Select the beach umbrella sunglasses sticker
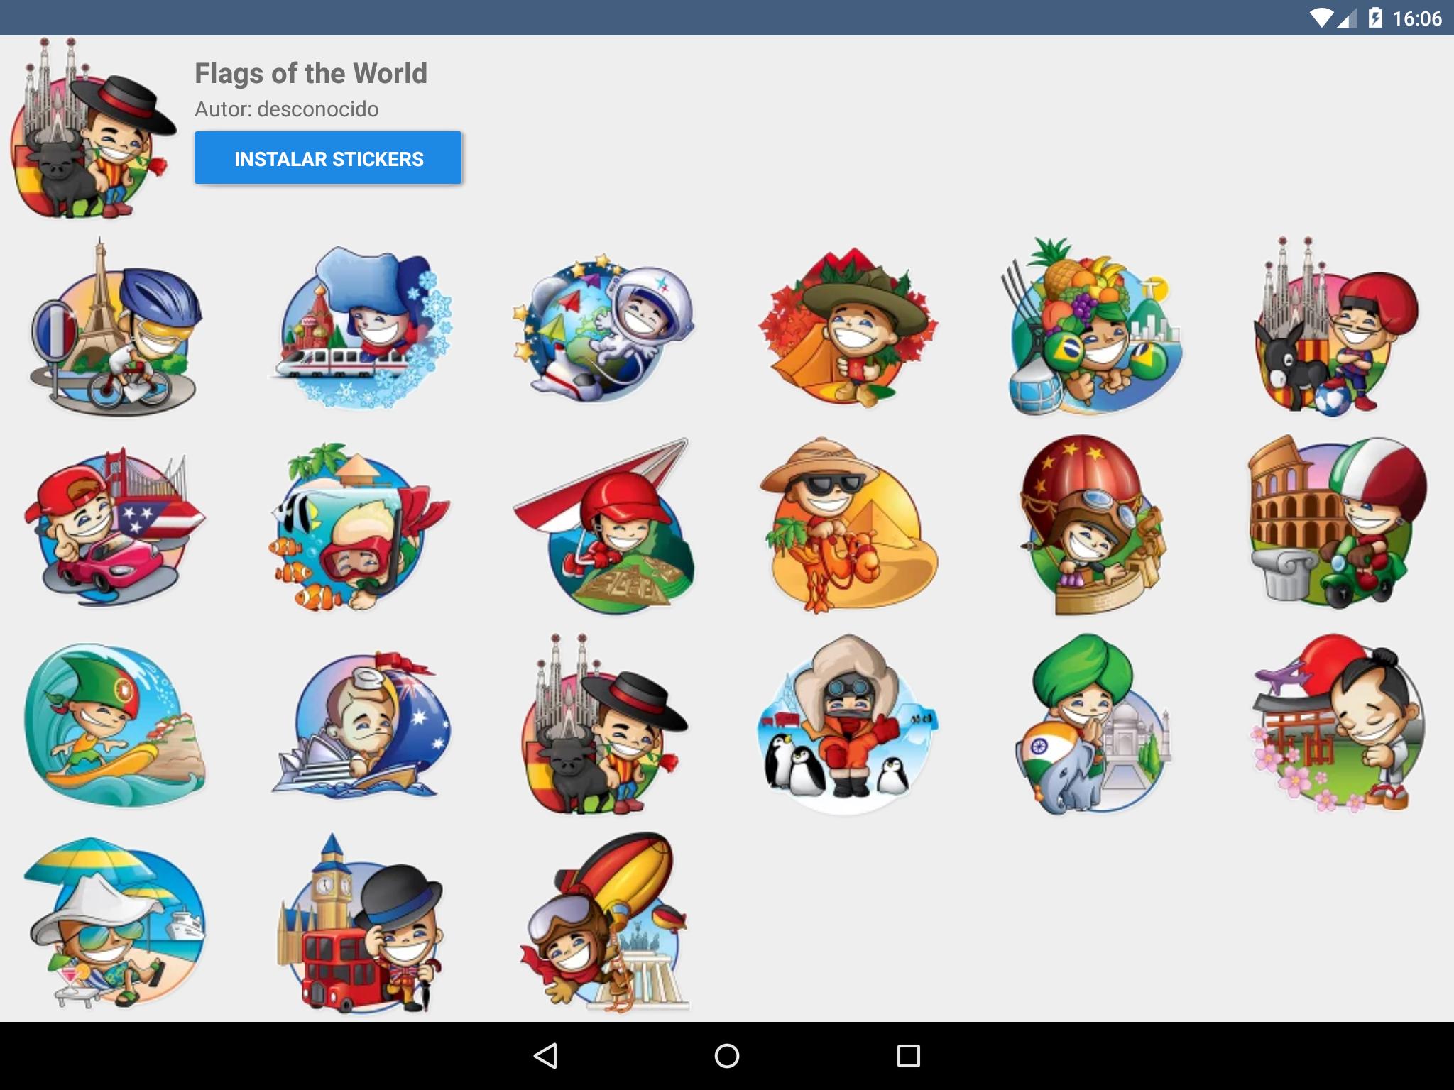 (114, 922)
